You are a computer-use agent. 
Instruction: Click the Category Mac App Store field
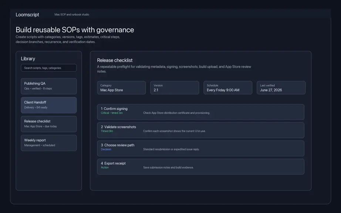121,88
